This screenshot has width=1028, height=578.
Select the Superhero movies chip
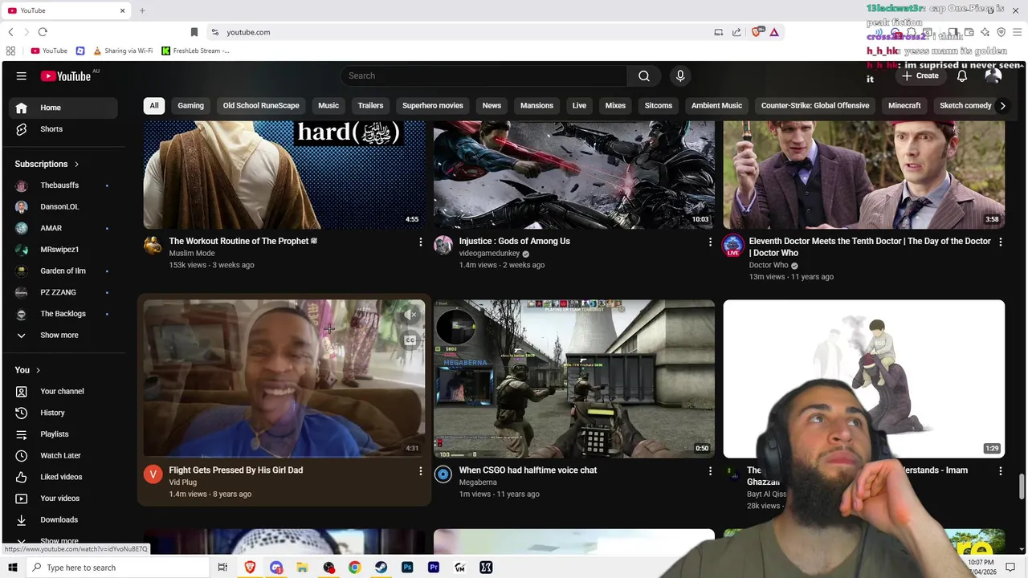pos(433,105)
